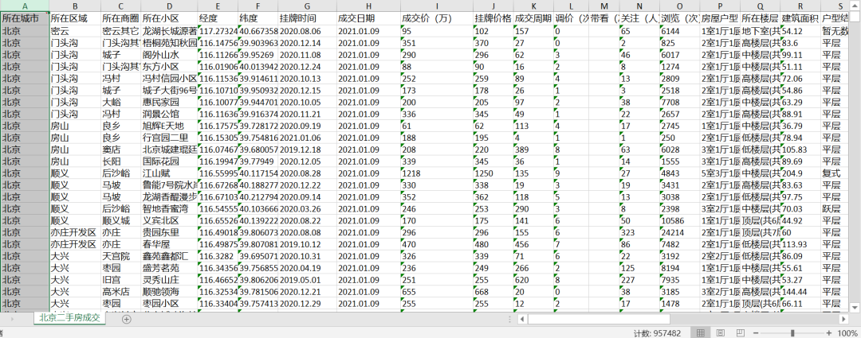This screenshot has width=861, height=338.
Task: Add a new sheet with the plus button
Action: click(x=126, y=320)
